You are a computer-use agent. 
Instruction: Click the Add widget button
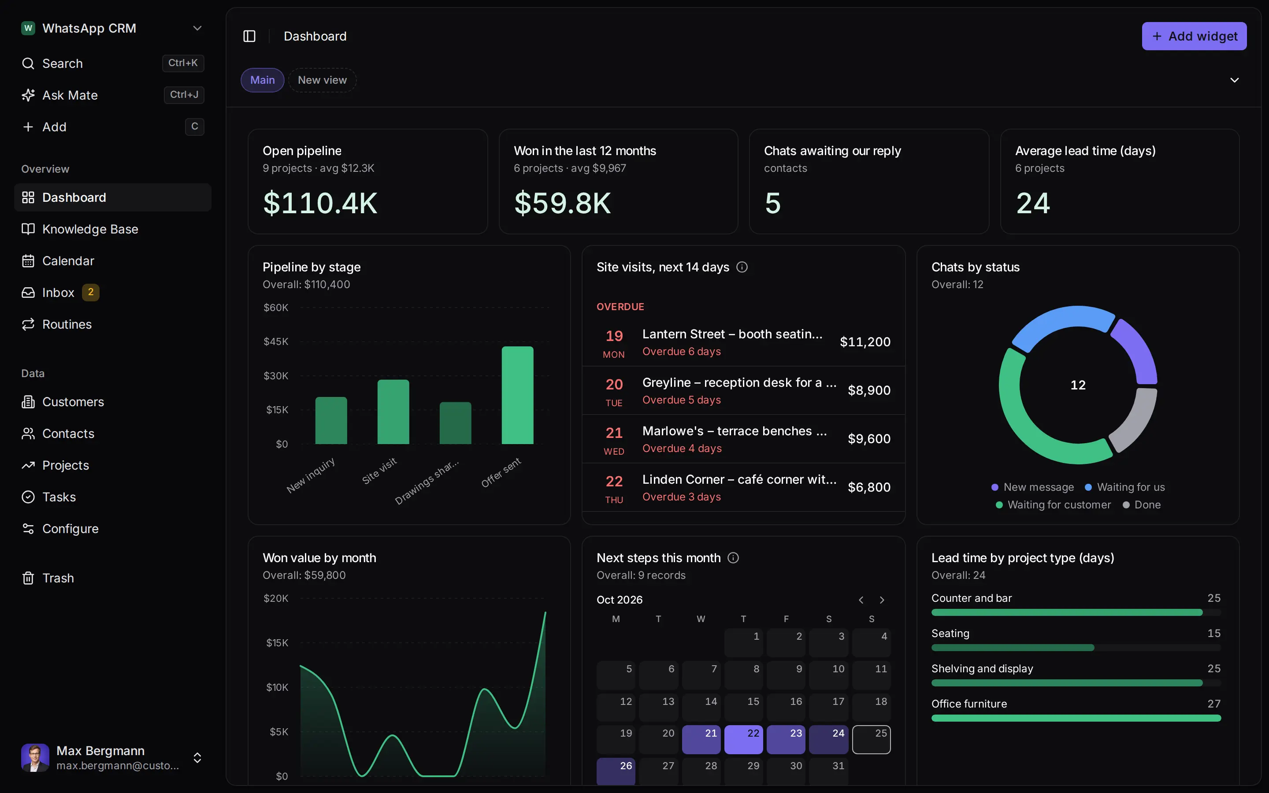pyautogui.click(x=1194, y=36)
